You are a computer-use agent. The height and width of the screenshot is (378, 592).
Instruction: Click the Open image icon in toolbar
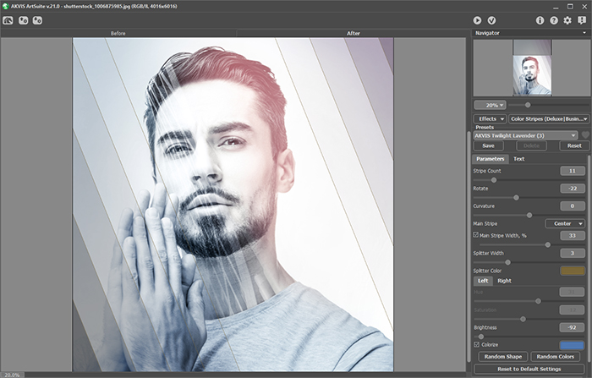(x=8, y=19)
